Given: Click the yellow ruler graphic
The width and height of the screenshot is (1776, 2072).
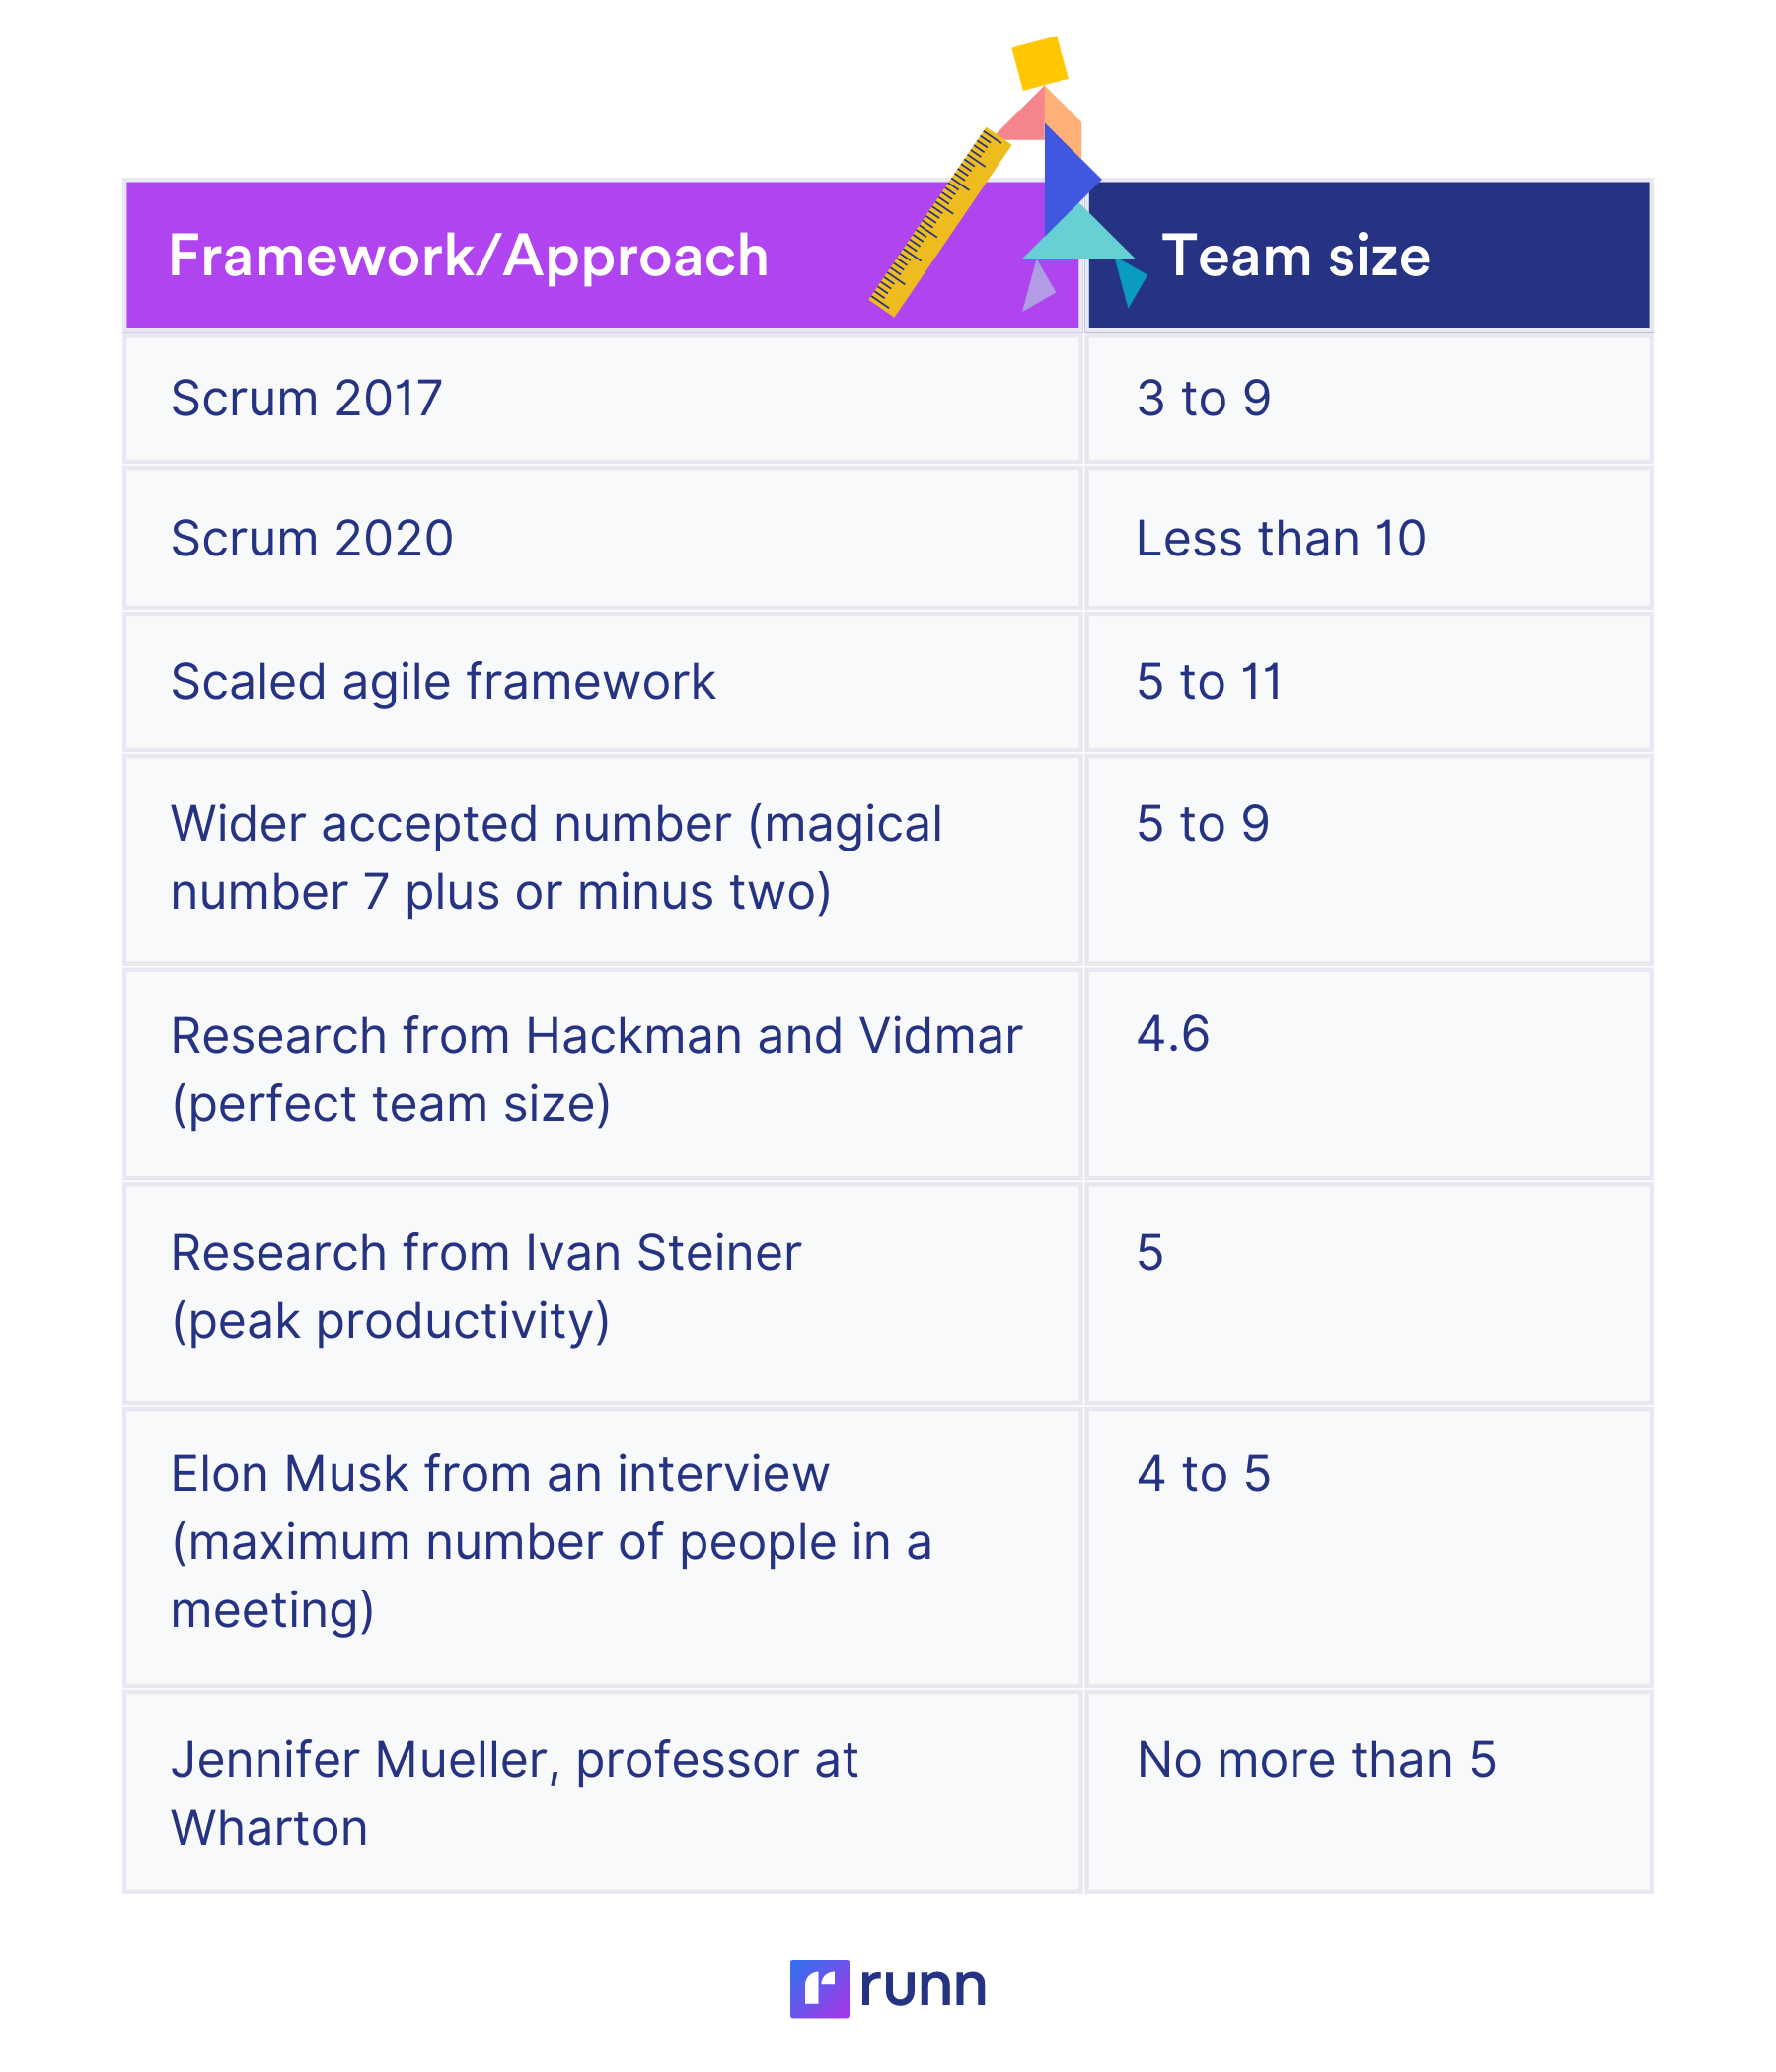Looking at the screenshot, I should 940,222.
